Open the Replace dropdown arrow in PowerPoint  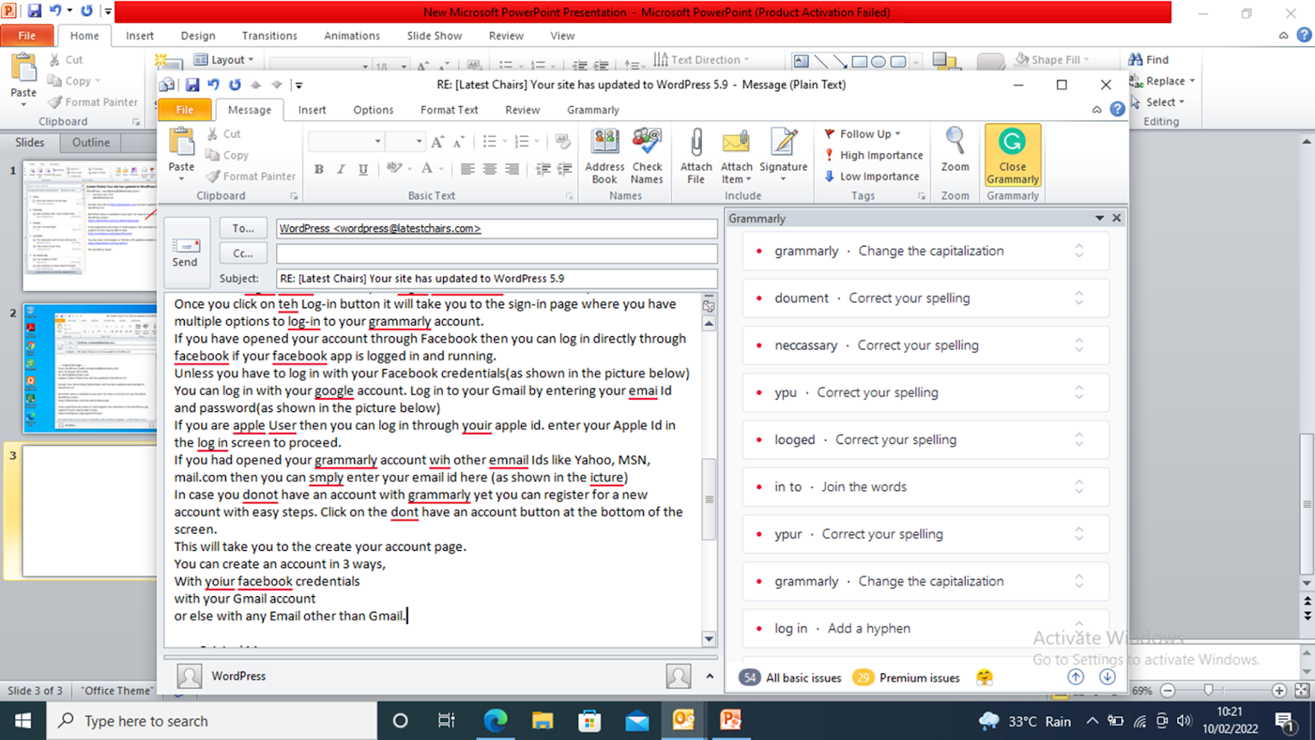click(x=1192, y=81)
